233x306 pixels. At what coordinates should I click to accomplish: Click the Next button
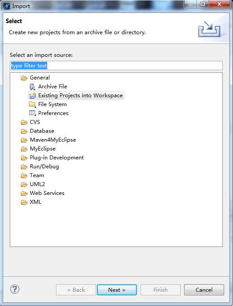coord(117,290)
